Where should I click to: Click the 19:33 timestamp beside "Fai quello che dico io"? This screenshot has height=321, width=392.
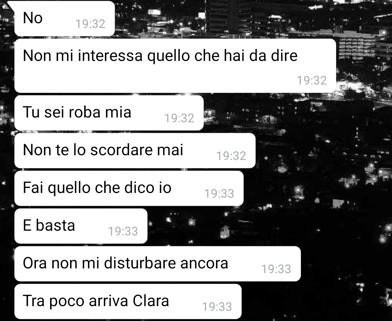click(x=219, y=194)
